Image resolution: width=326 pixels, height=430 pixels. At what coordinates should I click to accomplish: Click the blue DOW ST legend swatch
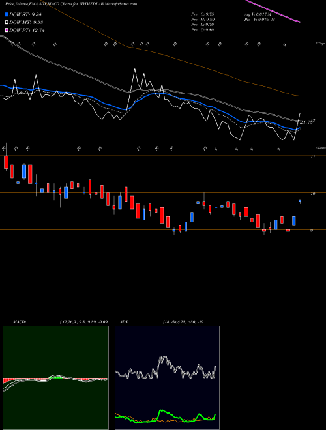[7, 14]
